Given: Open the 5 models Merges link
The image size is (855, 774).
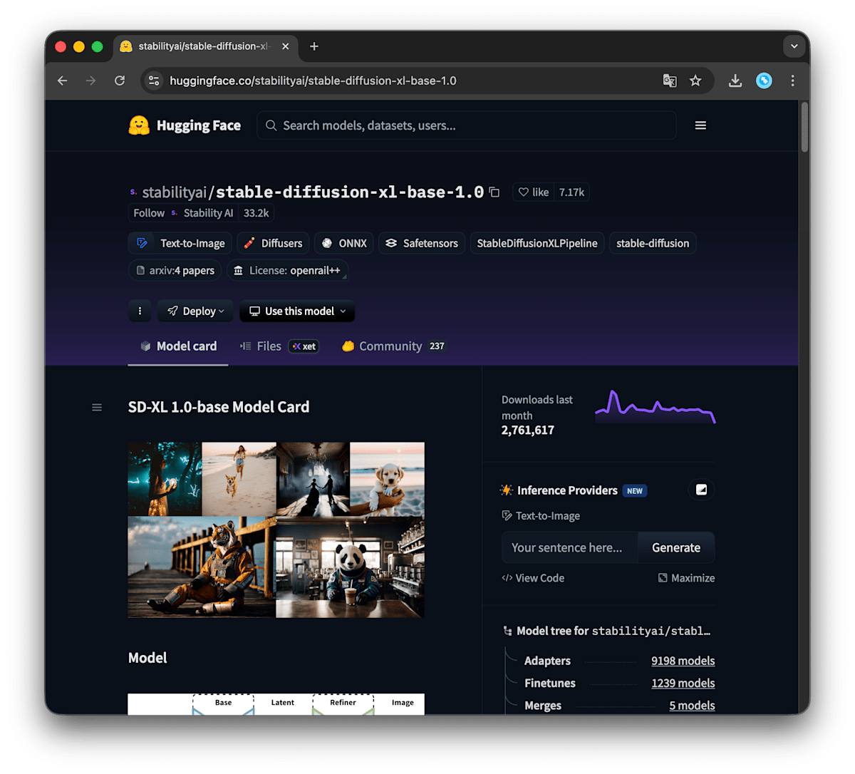Looking at the screenshot, I should click(x=692, y=706).
